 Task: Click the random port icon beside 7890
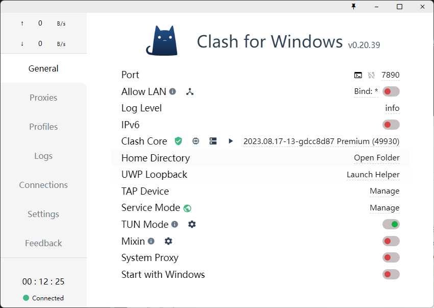coord(371,75)
